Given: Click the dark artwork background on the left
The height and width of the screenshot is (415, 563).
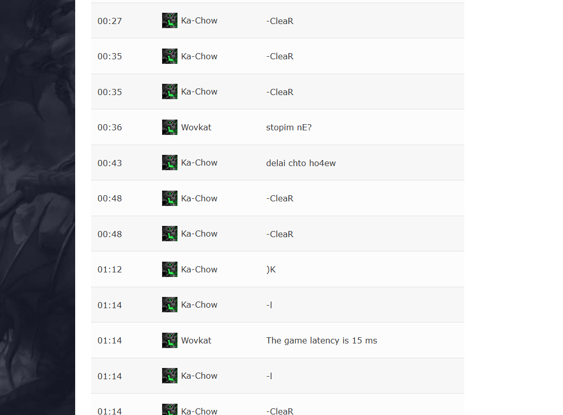Looking at the screenshot, I should click(x=37, y=207).
